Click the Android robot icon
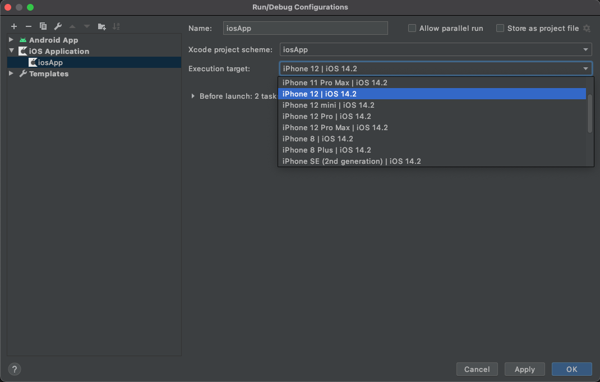 point(23,40)
